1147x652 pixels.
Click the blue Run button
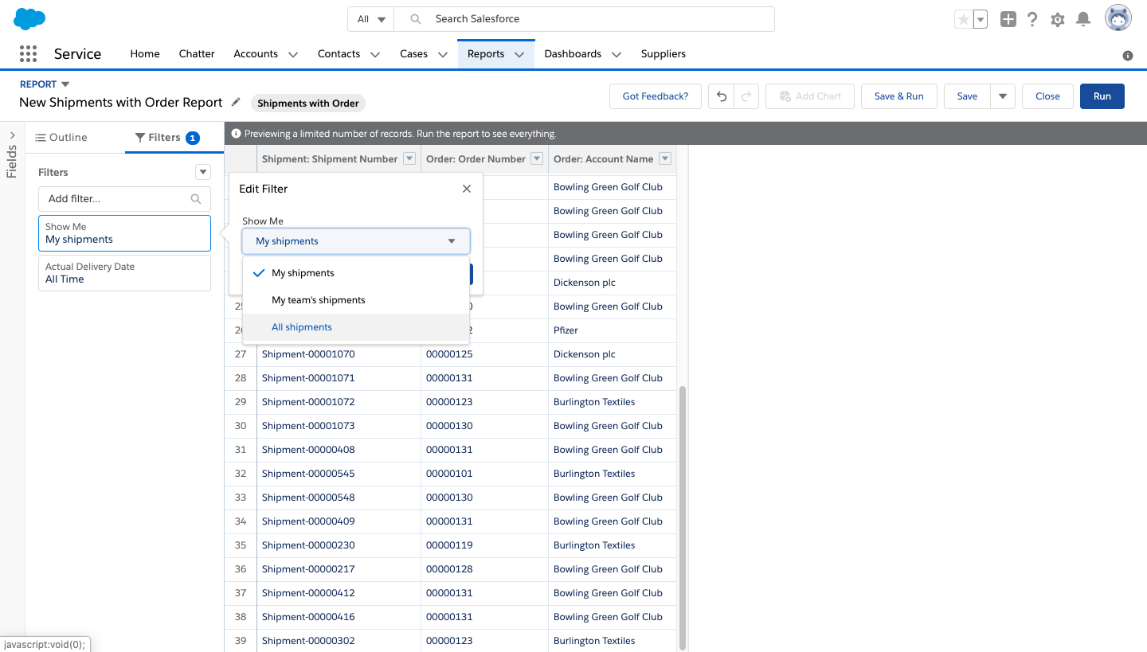point(1102,96)
